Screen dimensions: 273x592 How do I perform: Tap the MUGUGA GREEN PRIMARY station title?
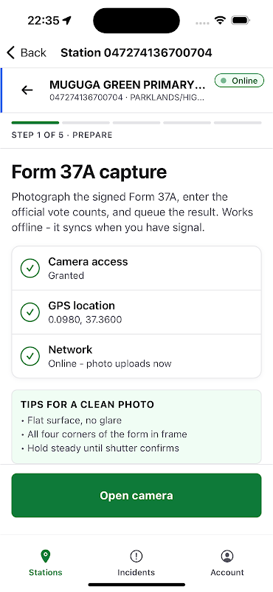coord(128,84)
